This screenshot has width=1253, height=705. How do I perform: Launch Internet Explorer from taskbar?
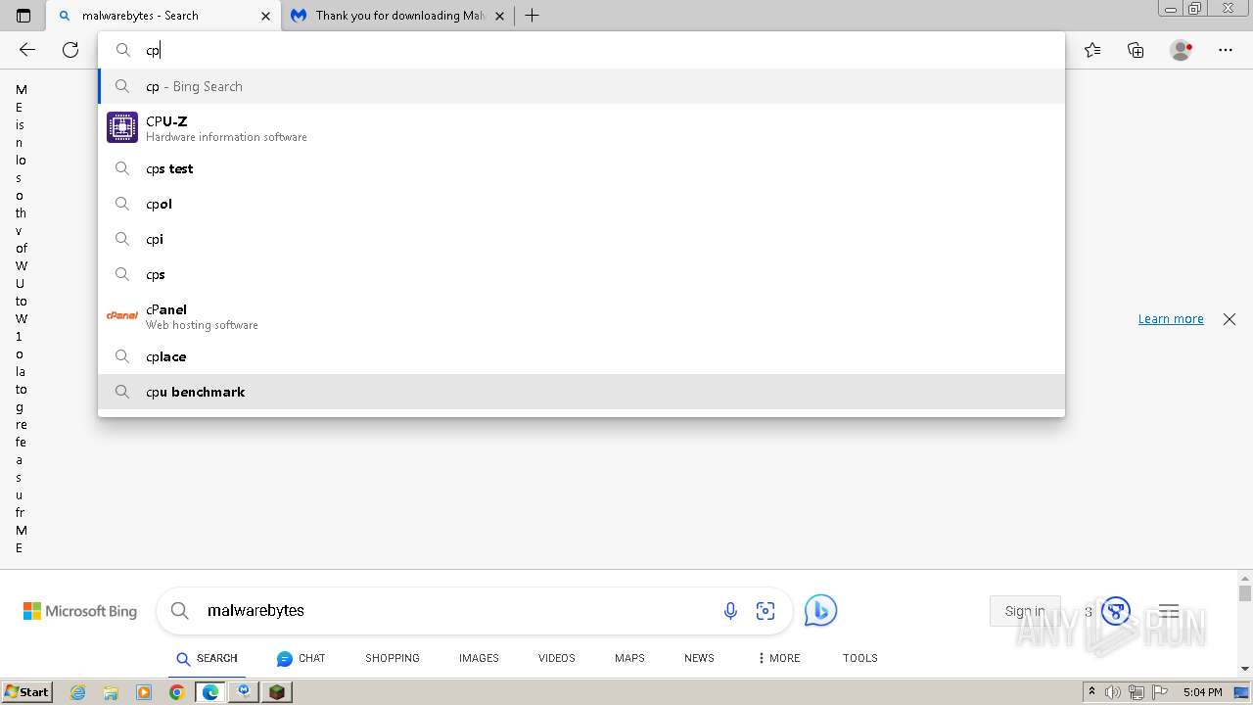coord(77,692)
